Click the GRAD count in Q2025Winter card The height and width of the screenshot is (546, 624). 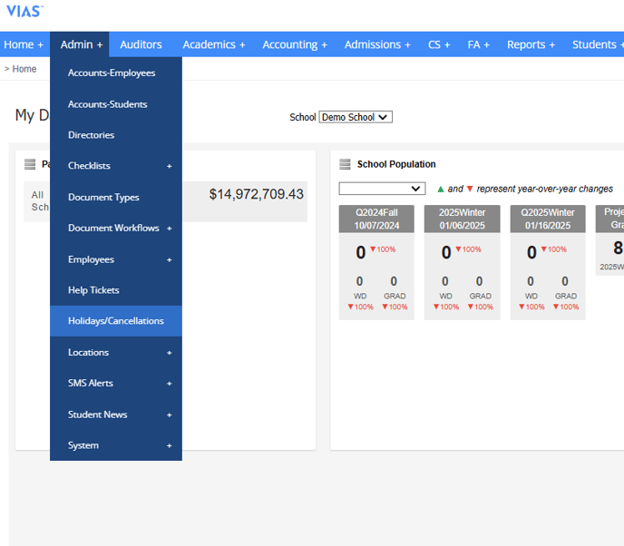tap(565, 281)
